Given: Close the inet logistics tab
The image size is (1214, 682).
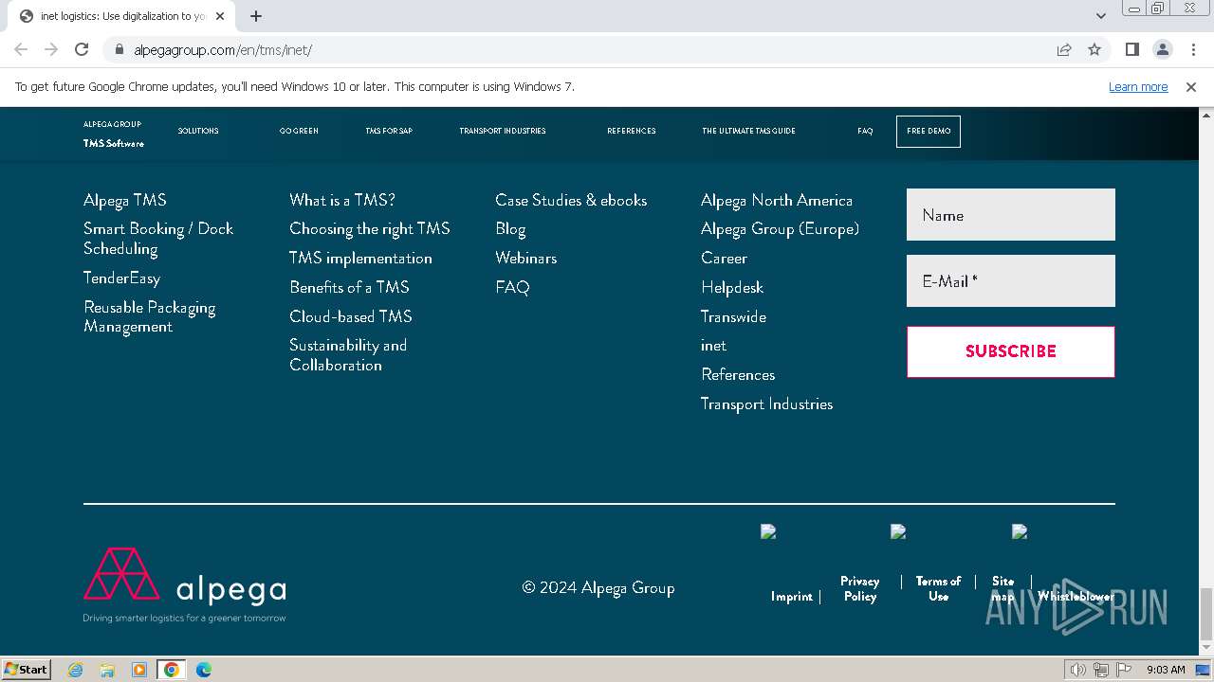Looking at the screenshot, I should [220, 16].
